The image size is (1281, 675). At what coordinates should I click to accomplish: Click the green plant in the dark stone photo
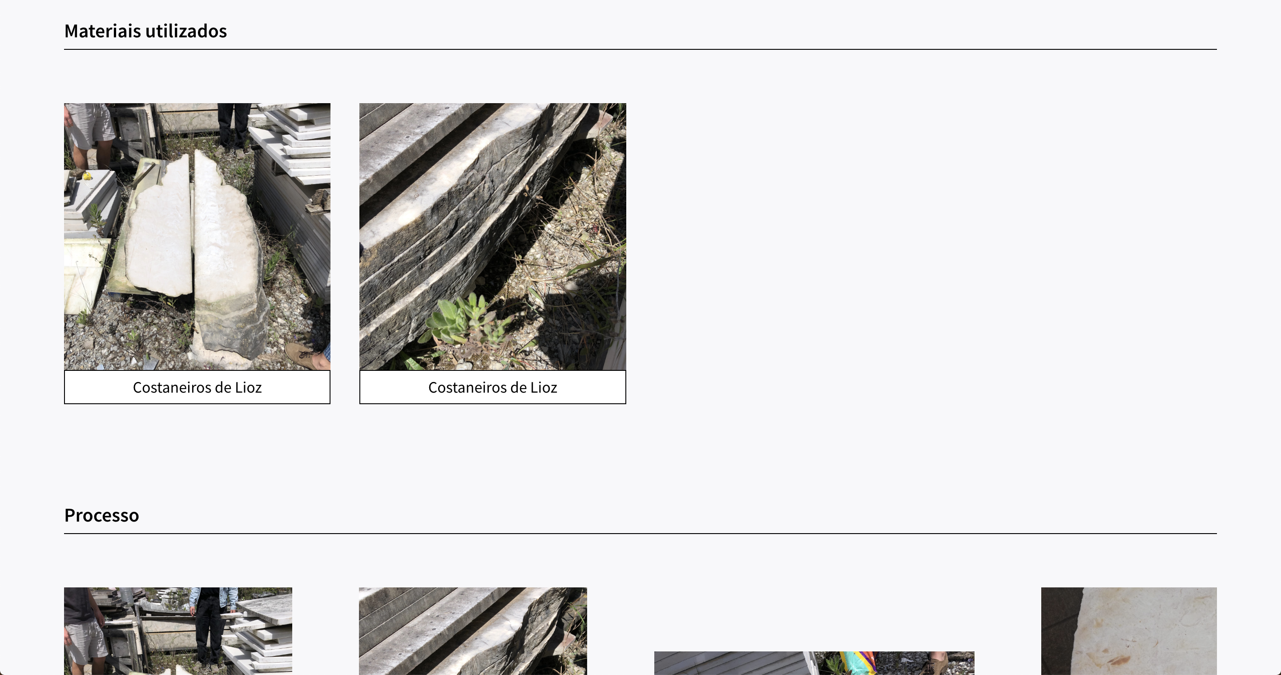coord(465,319)
